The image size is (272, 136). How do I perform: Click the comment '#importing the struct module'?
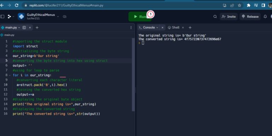(x=40, y=41)
